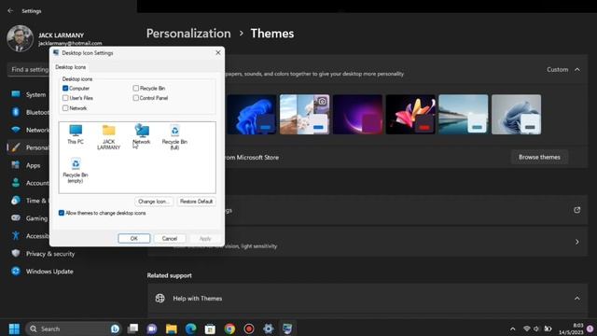Viewport: 597px width, 336px height.
Task: Apply the colorful Captured Motion theme
Action: click(410, 114)
